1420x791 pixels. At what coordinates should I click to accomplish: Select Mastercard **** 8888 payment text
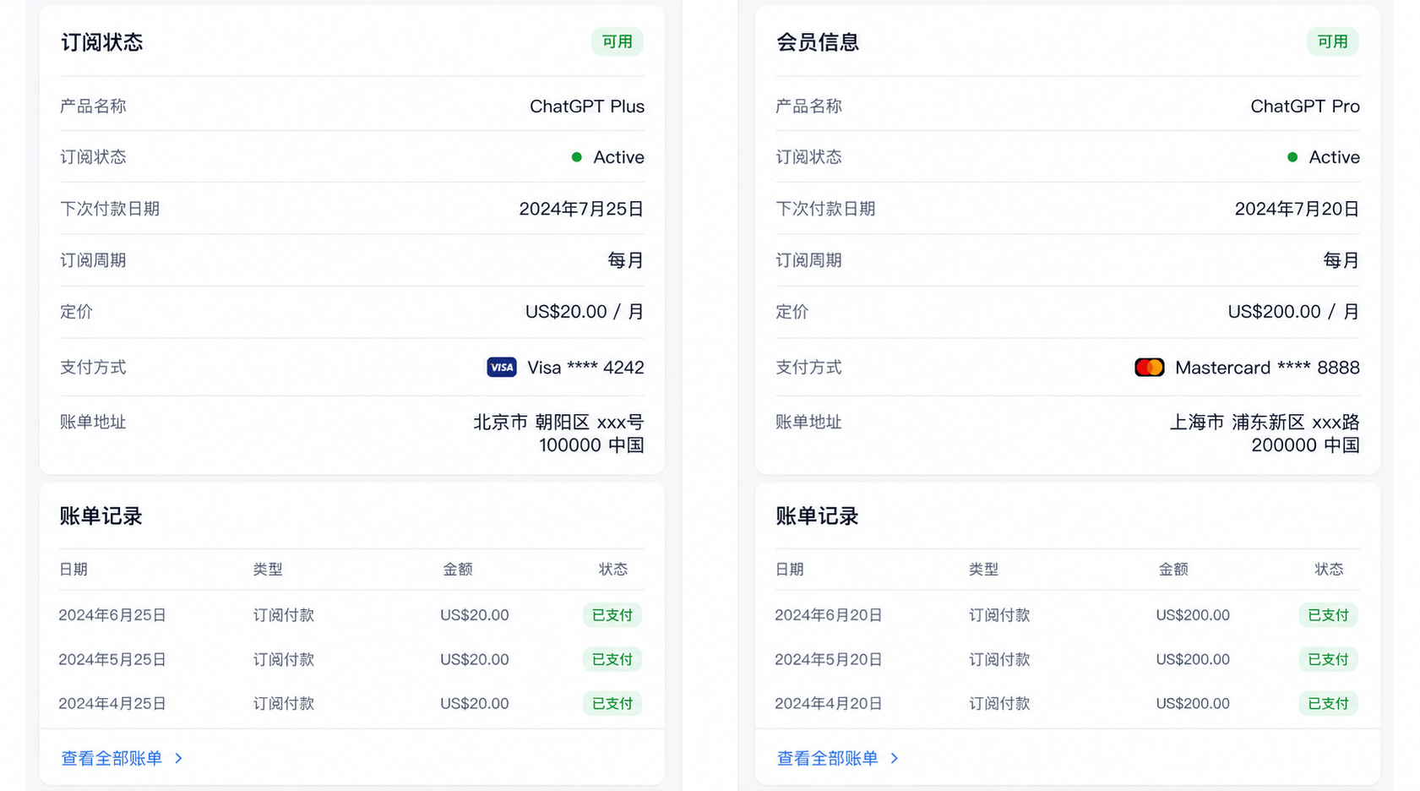click(1267, 368)
